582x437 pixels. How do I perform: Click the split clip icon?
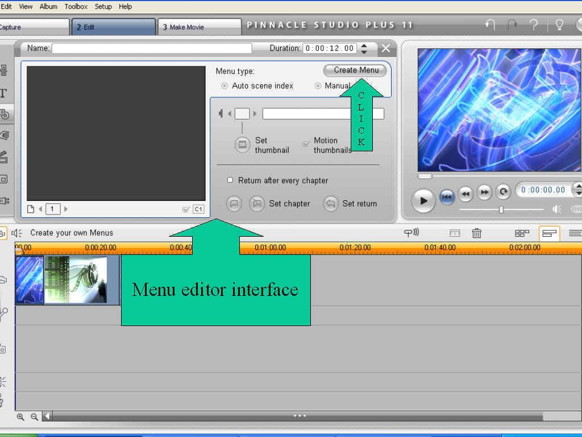coord(455,233)
